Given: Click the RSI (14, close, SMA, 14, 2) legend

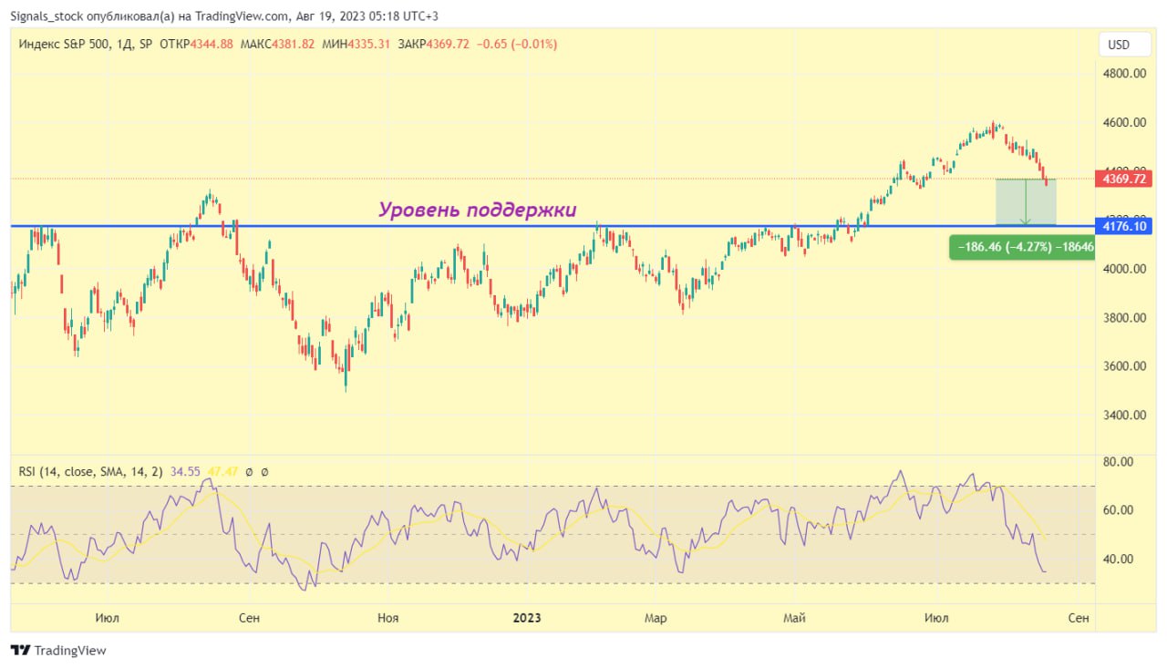Looking at the screenshot, I should point(91,472).
